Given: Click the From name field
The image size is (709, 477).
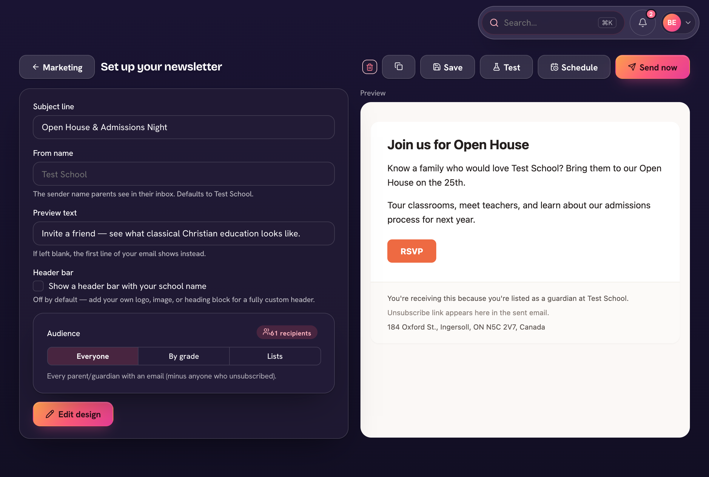Looking at the screenshot, I should [184, 174].
